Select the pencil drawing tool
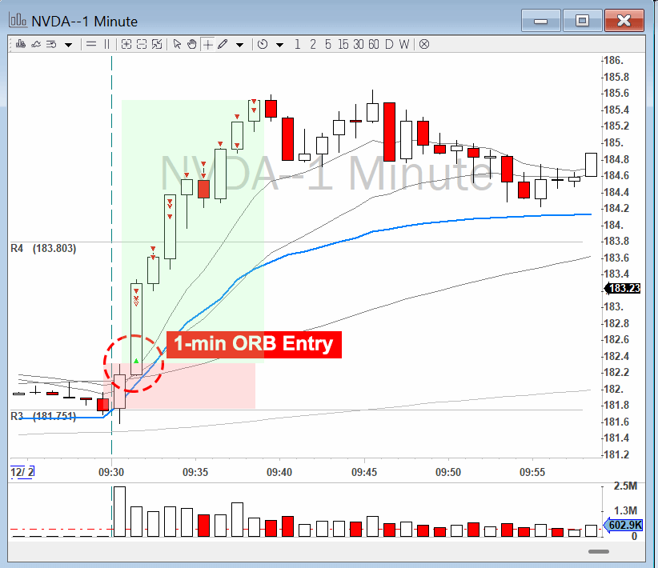 223,44
